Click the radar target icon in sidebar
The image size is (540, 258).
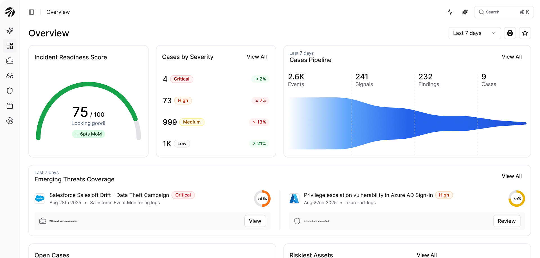pos(10,121)
